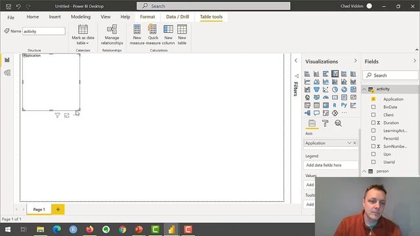The image size is (420, 236).
Task: Choose the Python visual
Action: pyautogui.click(x=344, y=105)
